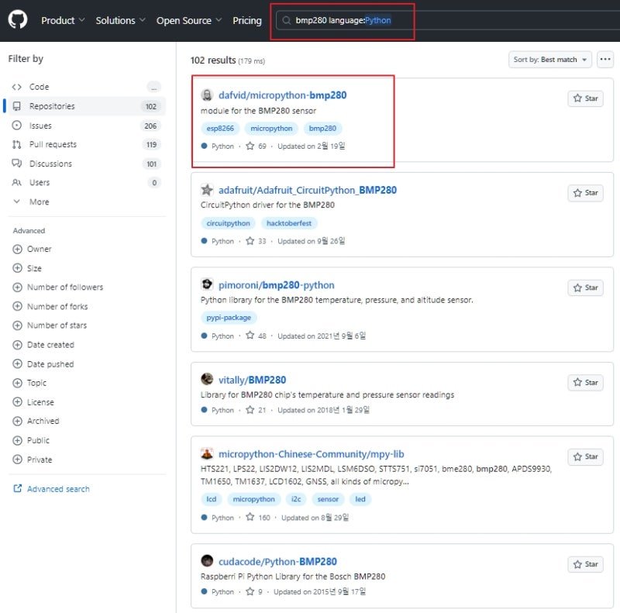The width and height of the screenshot is (620, 613).
Task: Star the dafvid/micropython-bmp280 repository
Action: tap(585, 98)
